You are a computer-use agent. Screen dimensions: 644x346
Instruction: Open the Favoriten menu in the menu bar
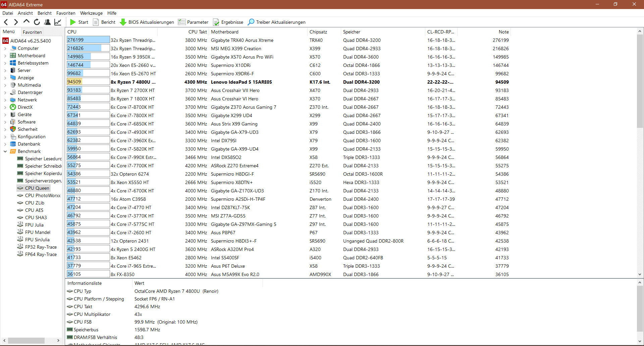click(x=66, y=13)
